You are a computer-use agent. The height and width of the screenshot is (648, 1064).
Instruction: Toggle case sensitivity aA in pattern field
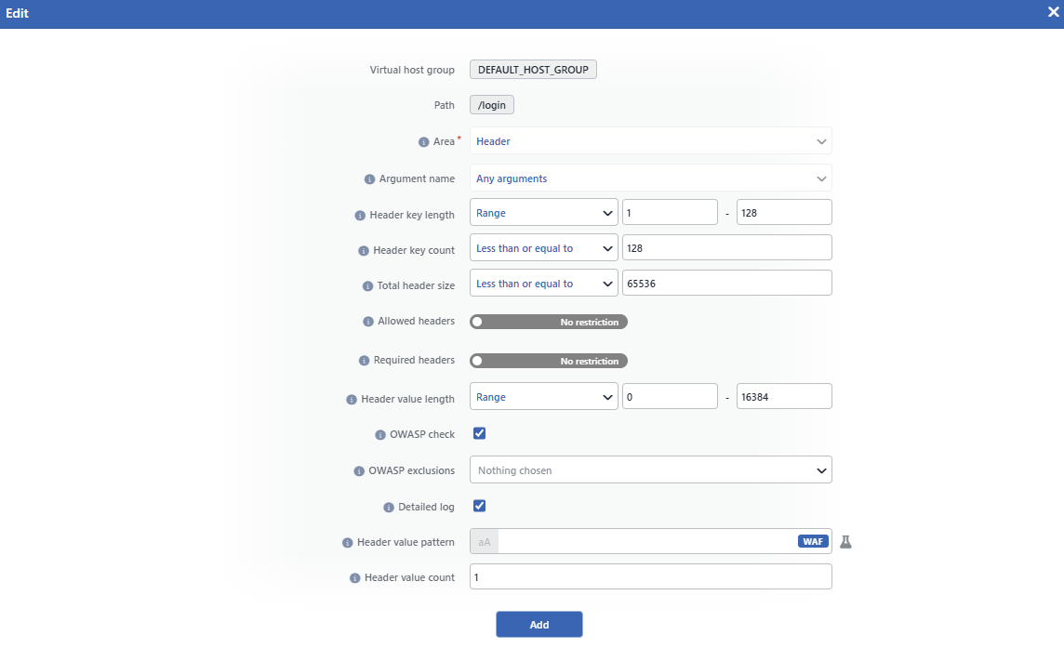484,541
